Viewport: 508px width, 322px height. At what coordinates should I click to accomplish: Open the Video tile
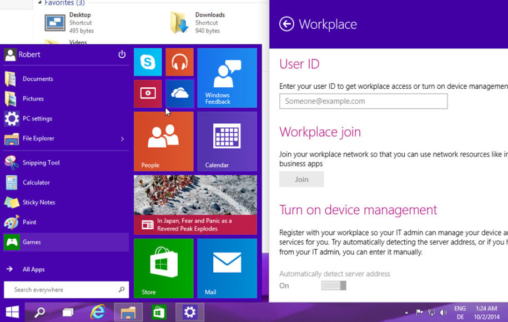coord(148,94)
